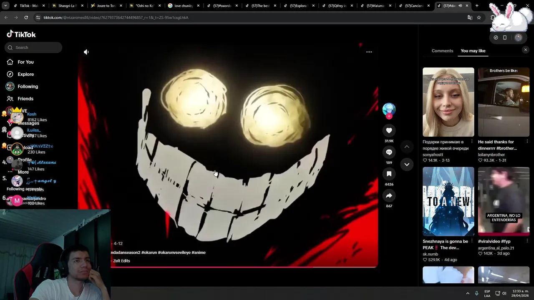The image size is (534, 300).
Task: Mute the video with speaker icon
Action: 86,52
